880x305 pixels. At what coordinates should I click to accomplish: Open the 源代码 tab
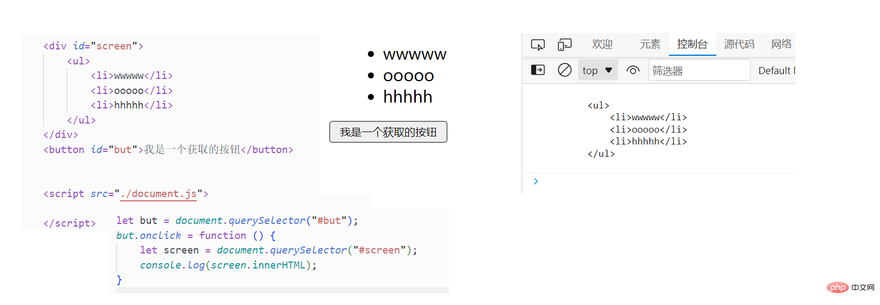[x=739, y=44]
